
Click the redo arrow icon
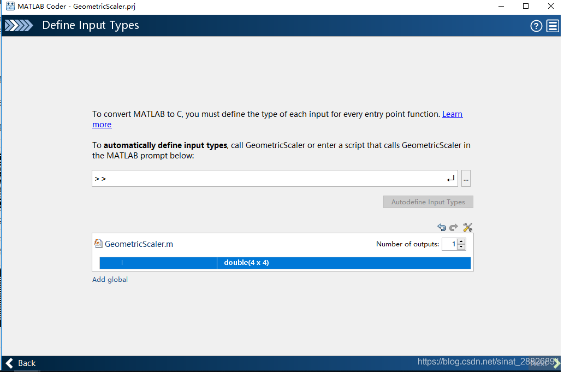point(454,227)
